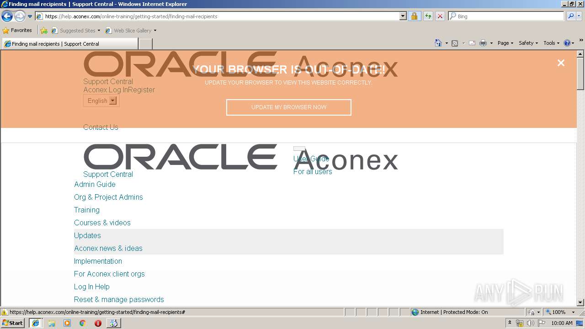Click the RSS Feeds icon
This screenshot has height=329, width=585.
coord(455,43)
